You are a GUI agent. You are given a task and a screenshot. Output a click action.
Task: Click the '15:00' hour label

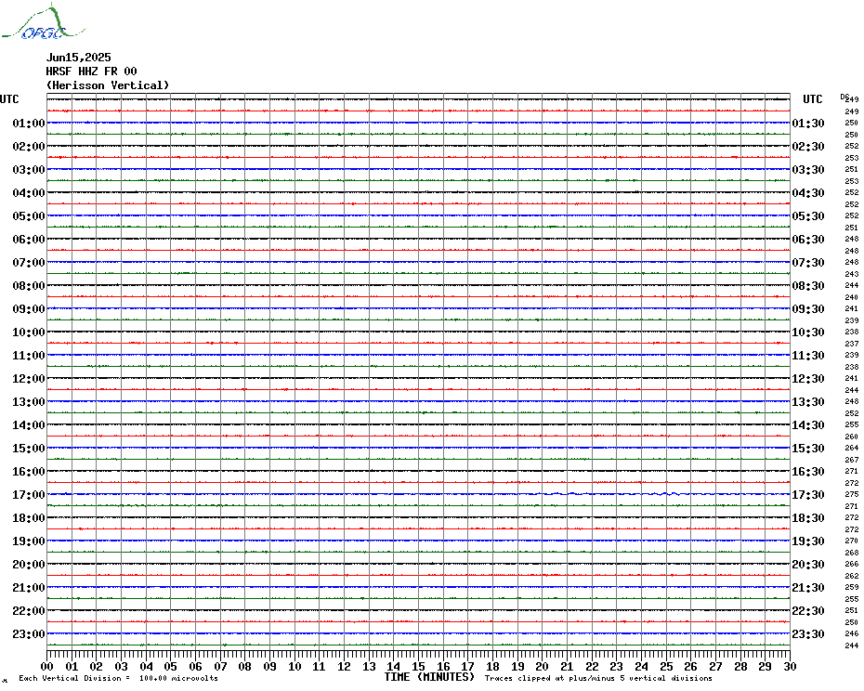coord(29,448)
